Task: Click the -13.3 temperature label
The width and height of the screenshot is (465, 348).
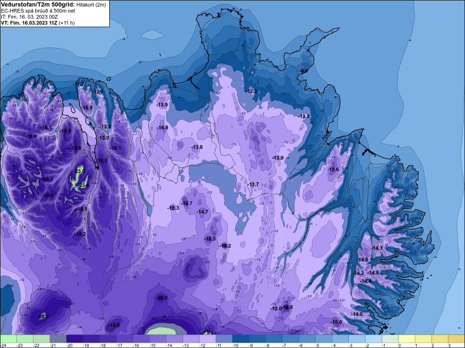Action: [x=304, y=116]
